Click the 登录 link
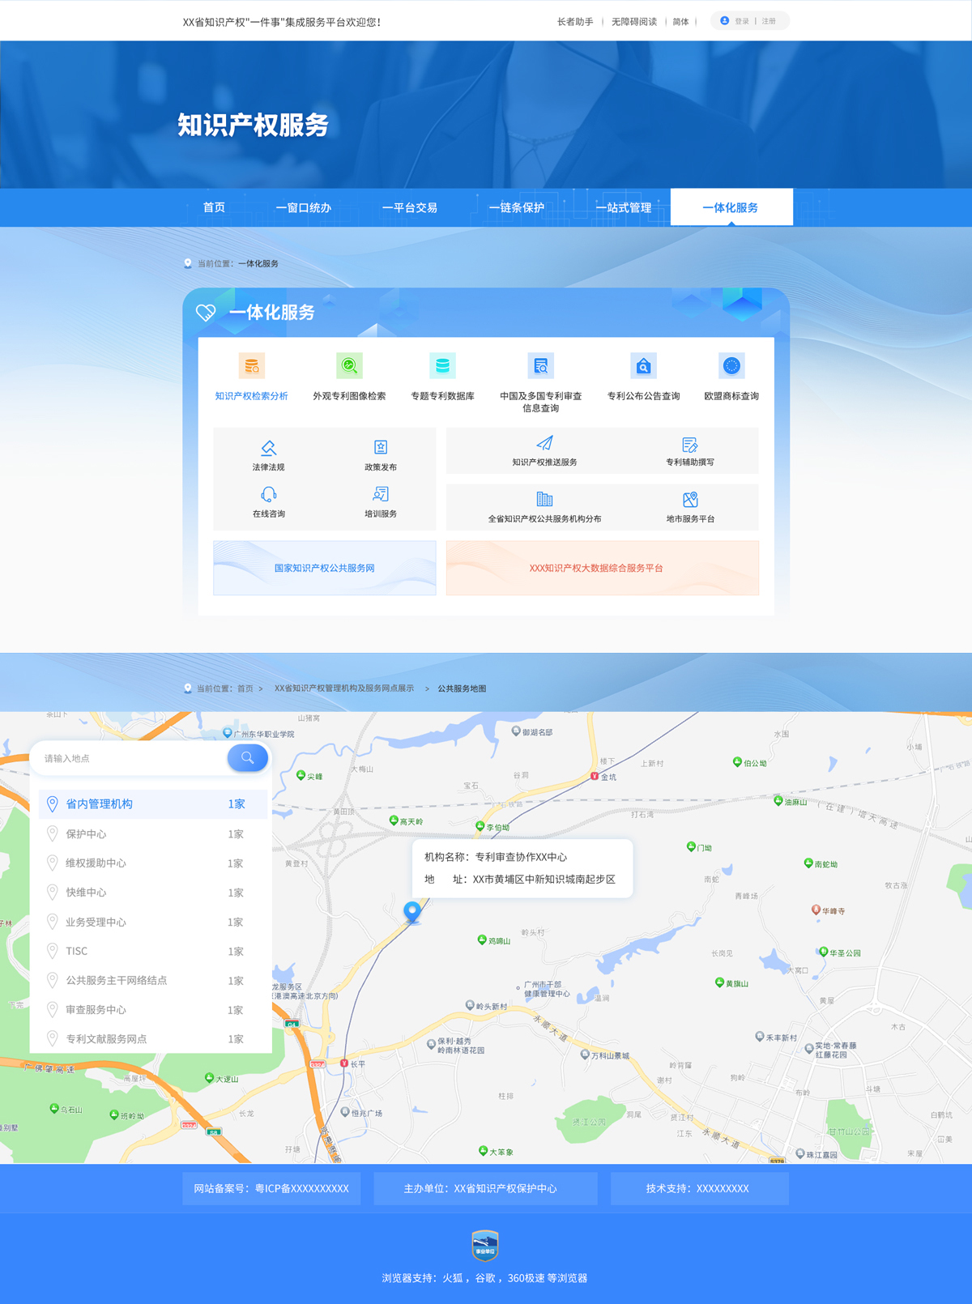Screen dimensions: 972x1304 [742, 21]
